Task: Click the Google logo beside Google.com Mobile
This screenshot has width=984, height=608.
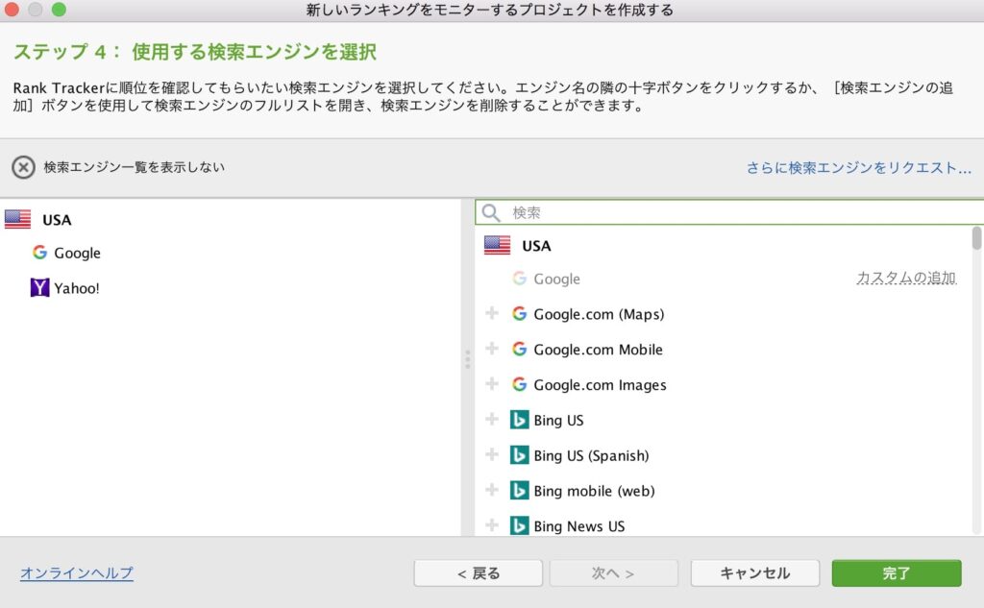Action: pos(519,349)
